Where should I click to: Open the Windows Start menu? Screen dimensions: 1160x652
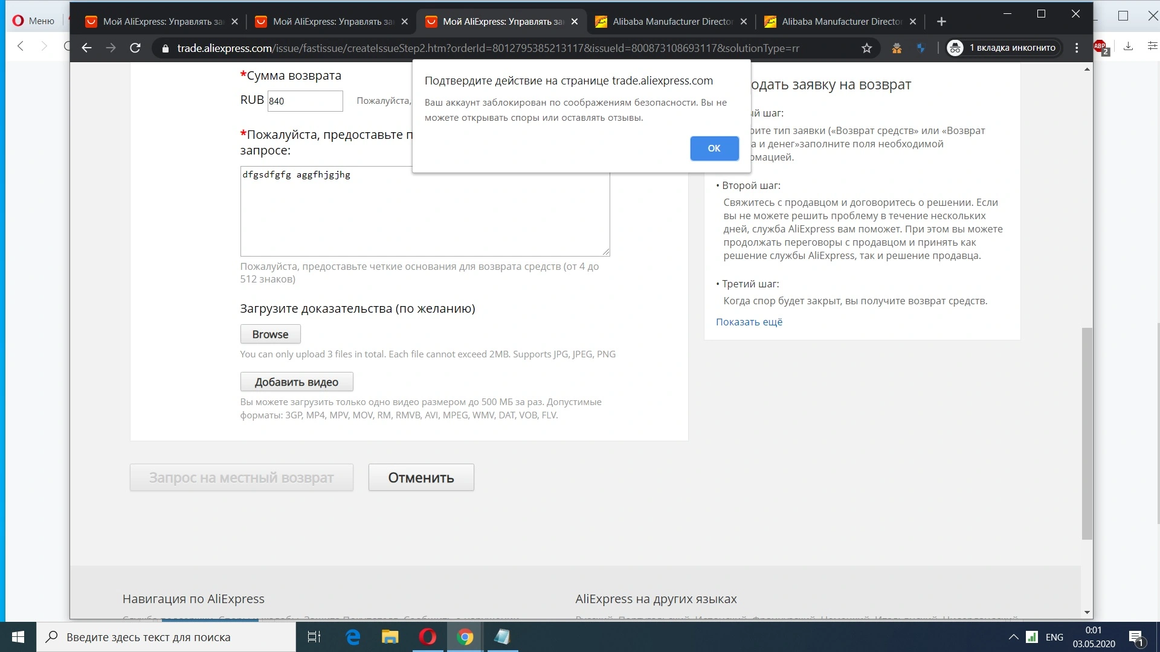[x=18, y=637]
